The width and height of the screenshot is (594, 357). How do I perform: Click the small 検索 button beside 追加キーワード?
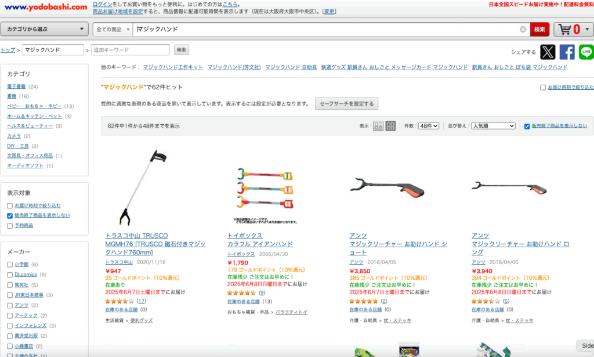(x=182, y=50)
